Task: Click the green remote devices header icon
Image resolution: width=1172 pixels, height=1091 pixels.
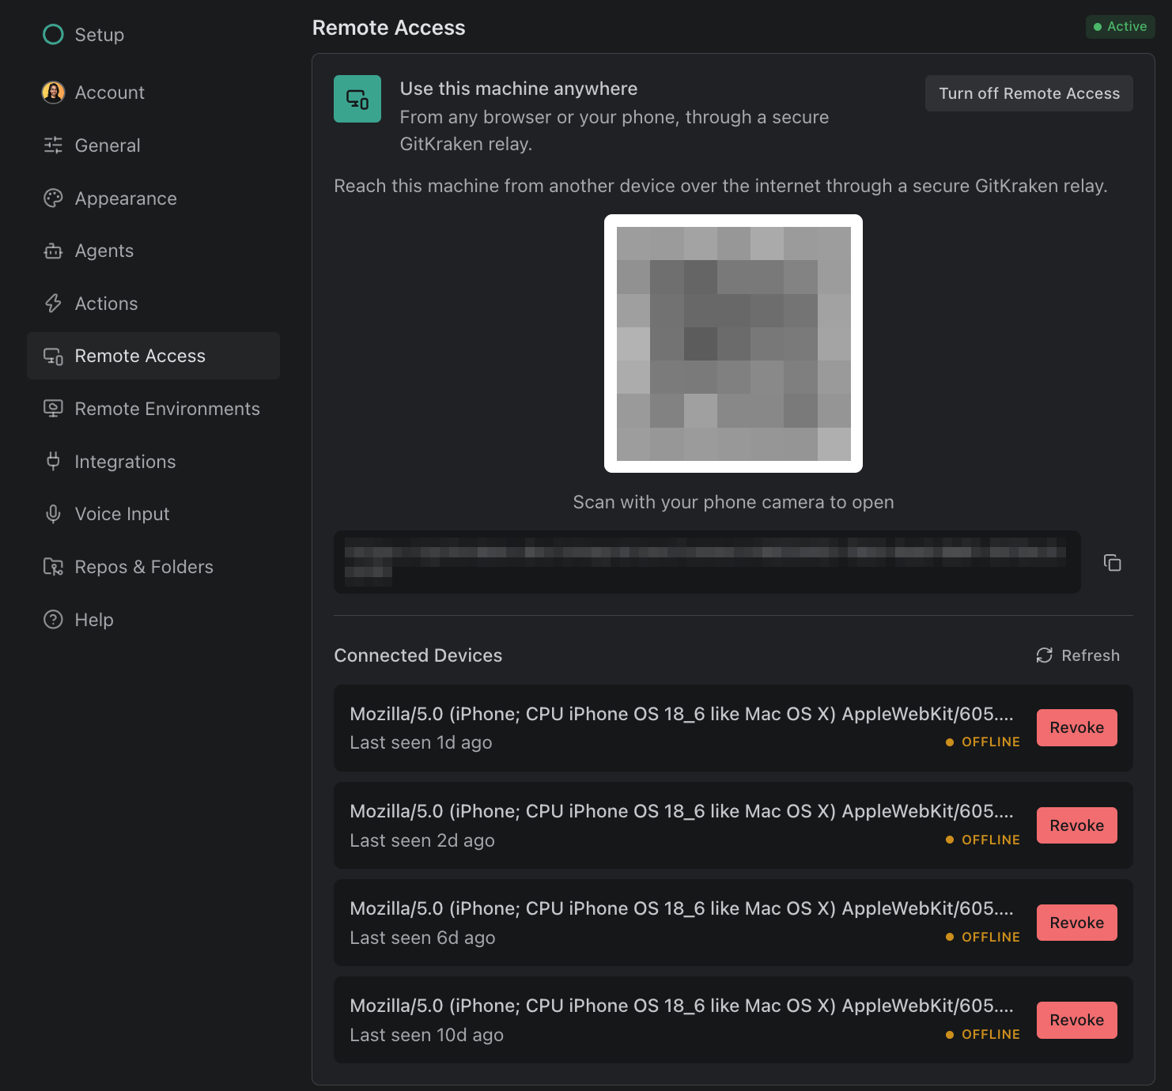Action: coord(357,99)
